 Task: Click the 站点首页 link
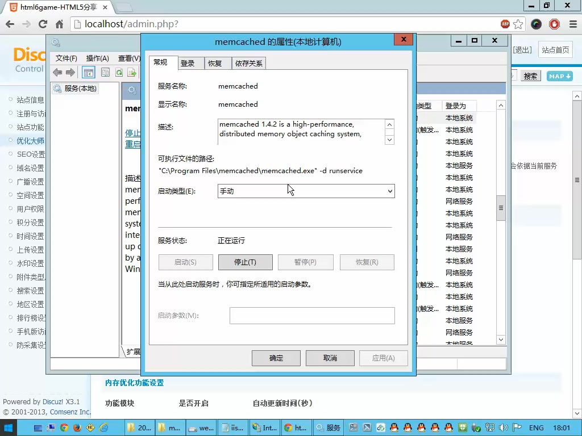coord(555,50)
